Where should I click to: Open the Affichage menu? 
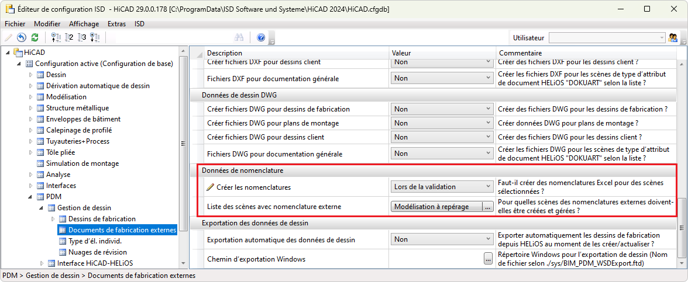(x=84, y=24)
